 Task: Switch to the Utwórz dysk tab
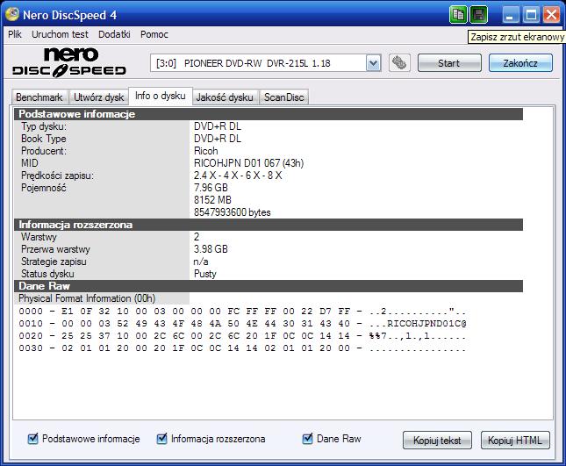tap(98, 97)
